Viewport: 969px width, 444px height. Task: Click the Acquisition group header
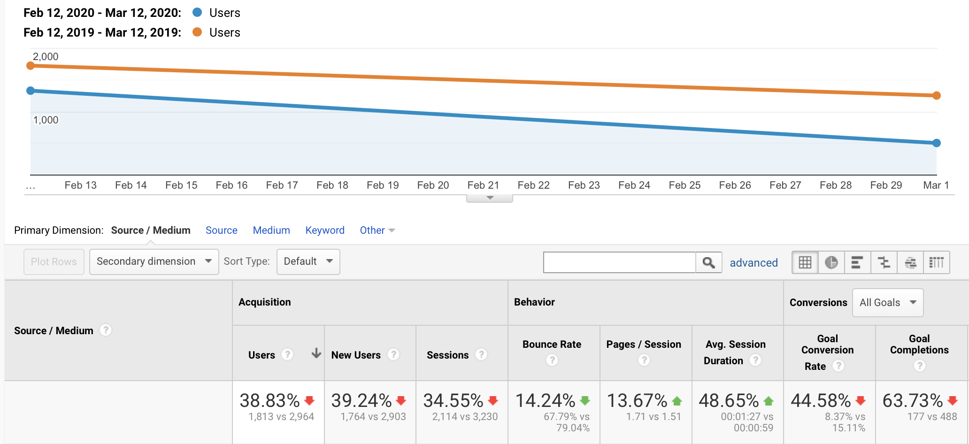click(x=265, y=302)
